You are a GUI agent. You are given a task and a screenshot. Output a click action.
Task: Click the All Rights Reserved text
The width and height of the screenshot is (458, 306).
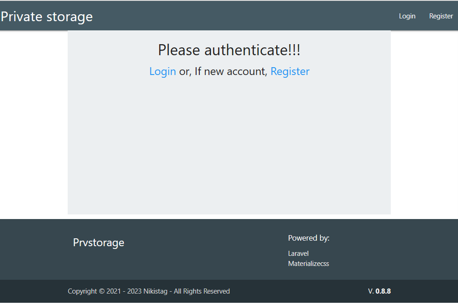point(202,291)
